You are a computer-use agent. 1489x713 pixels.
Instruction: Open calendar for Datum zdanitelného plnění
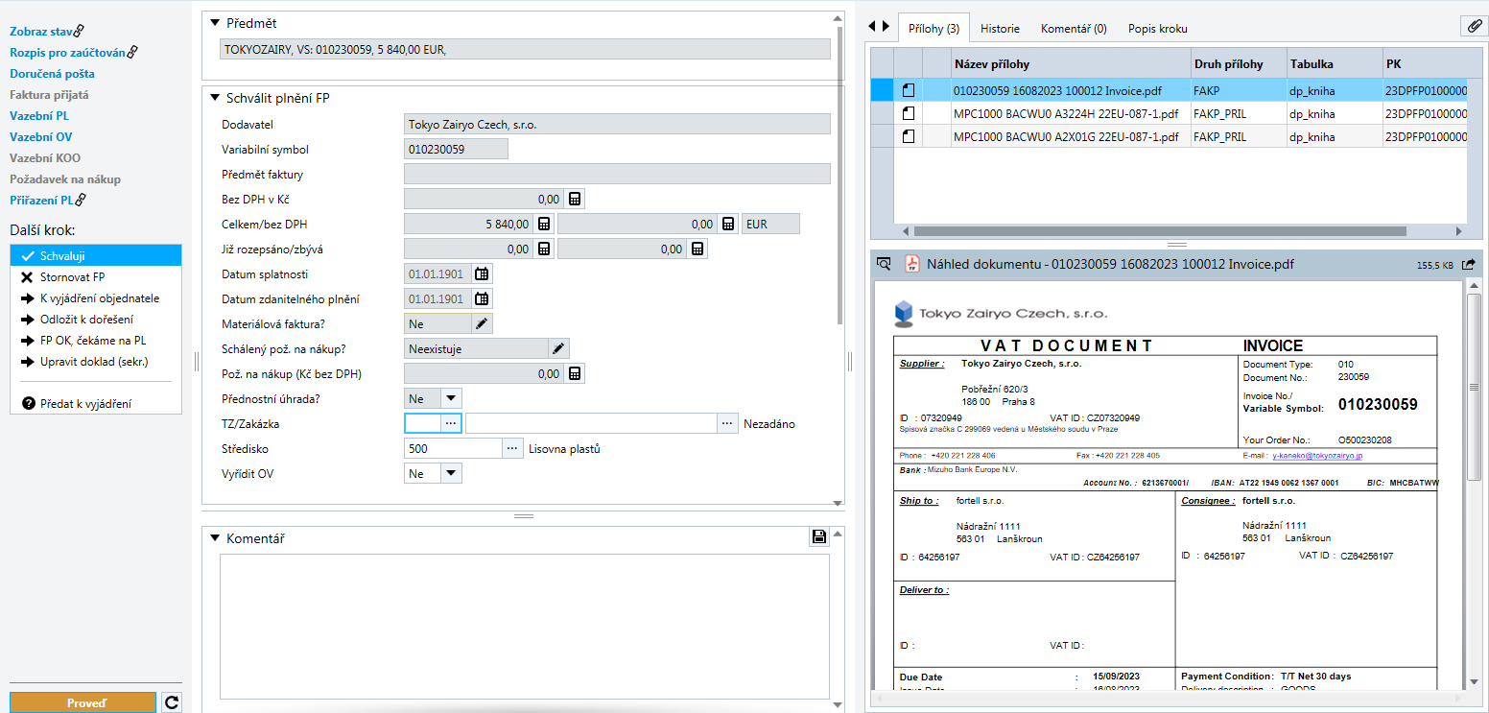482,299
